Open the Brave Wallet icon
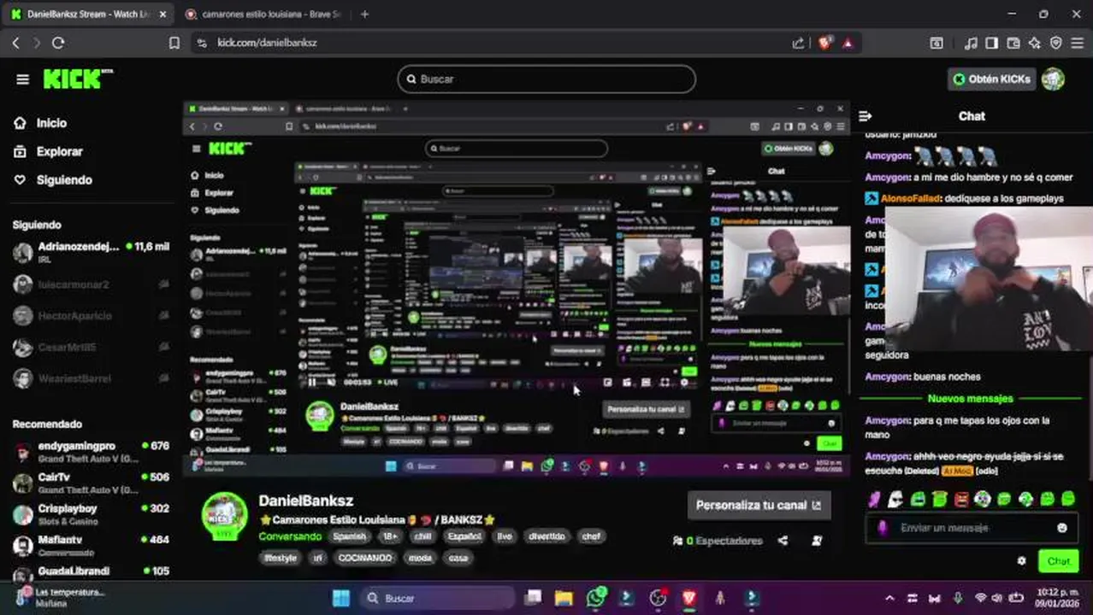The width and height of the screenshot is (1093, 615). coord(1013,43)
